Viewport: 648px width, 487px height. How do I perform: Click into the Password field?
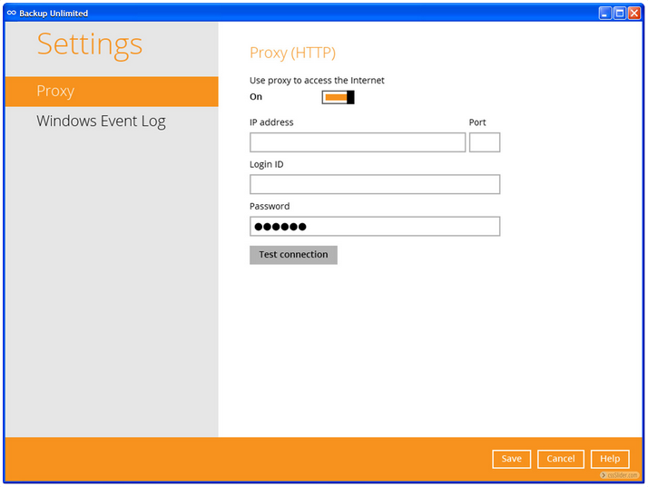click(x=375, y=227)
